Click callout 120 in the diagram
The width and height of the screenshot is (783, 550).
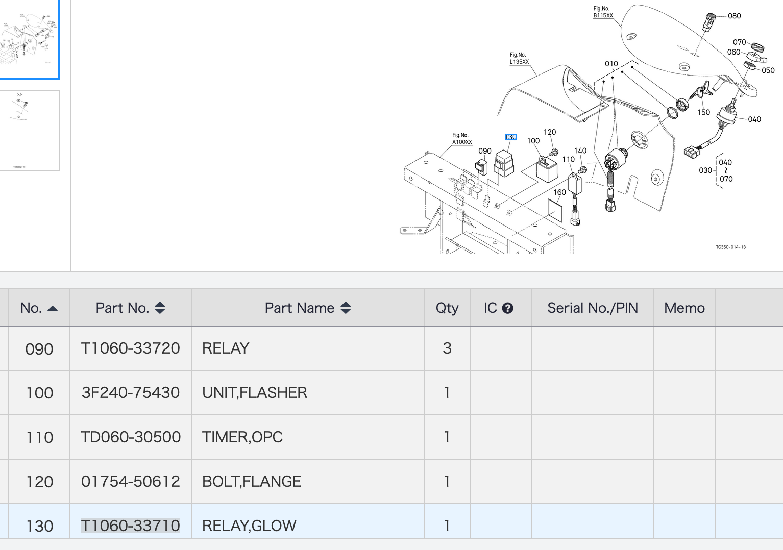click(x=550, y=132)
